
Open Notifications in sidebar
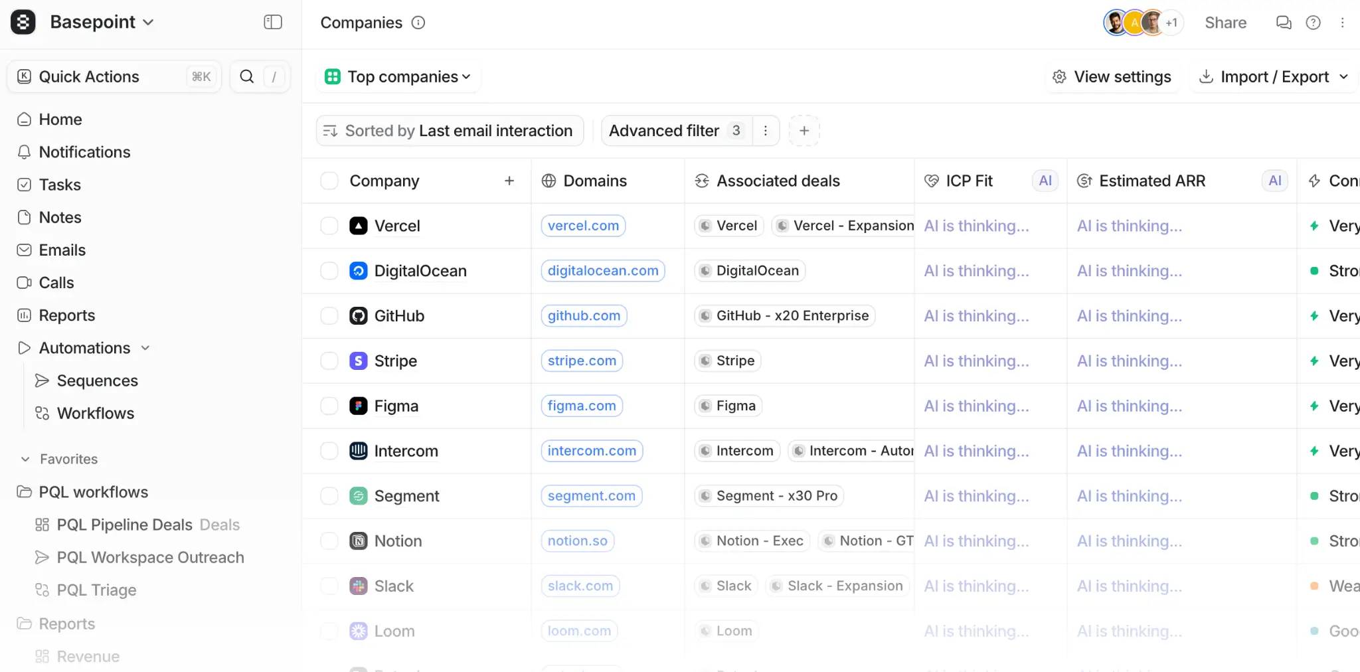pos(74,152)
